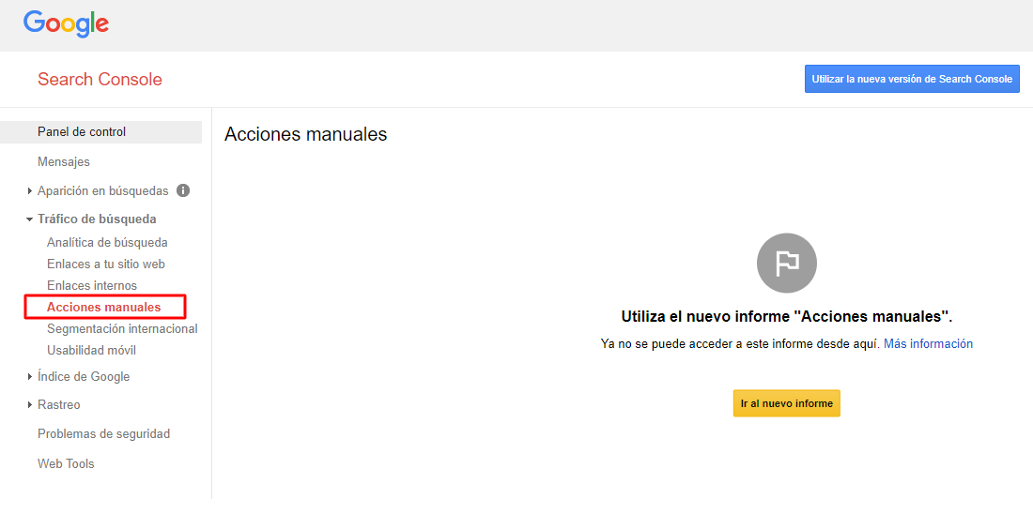This screenshot has height=529, width=1033.
Task: Expand the Aparición en búsquedas arrow
Action: click(30, 191)
